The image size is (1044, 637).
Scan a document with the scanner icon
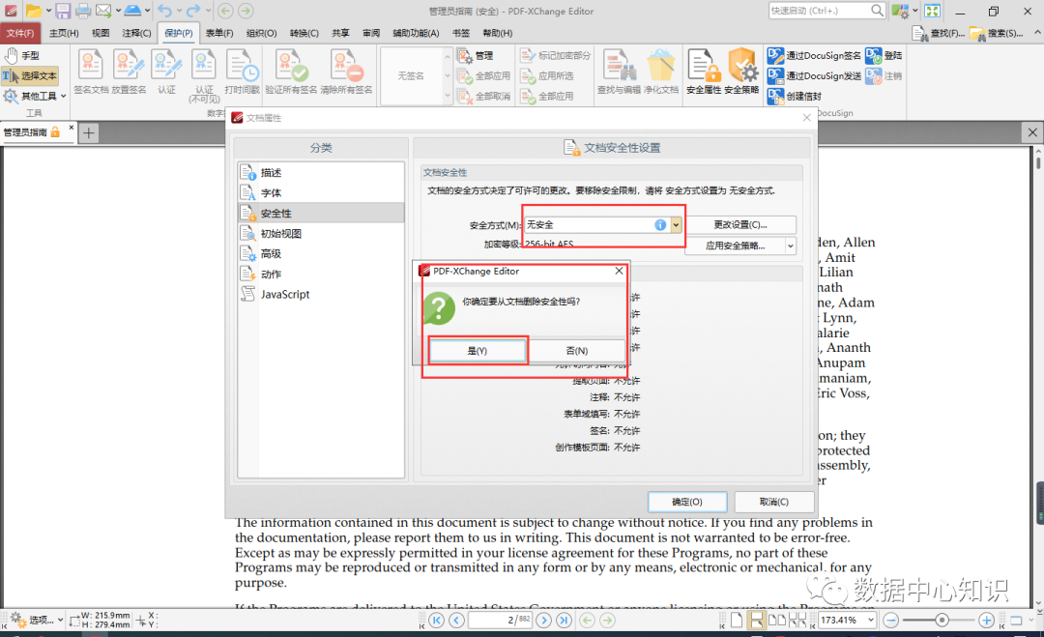coord(132,11)
